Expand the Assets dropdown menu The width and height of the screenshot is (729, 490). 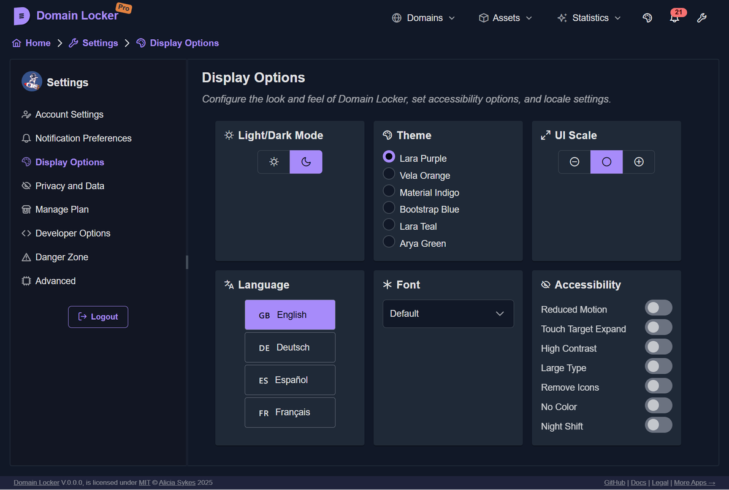[505, 18]
